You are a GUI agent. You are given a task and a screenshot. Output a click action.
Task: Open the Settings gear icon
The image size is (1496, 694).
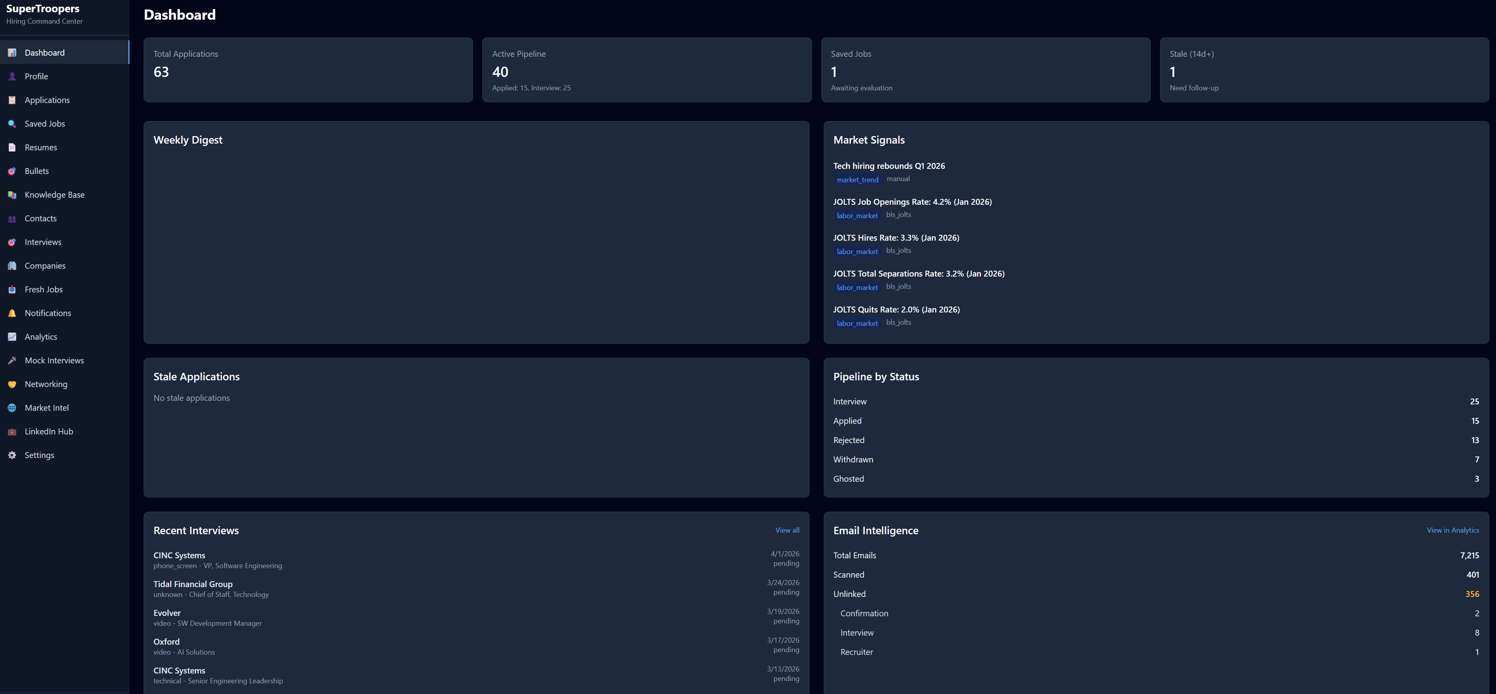coord(11,455)
